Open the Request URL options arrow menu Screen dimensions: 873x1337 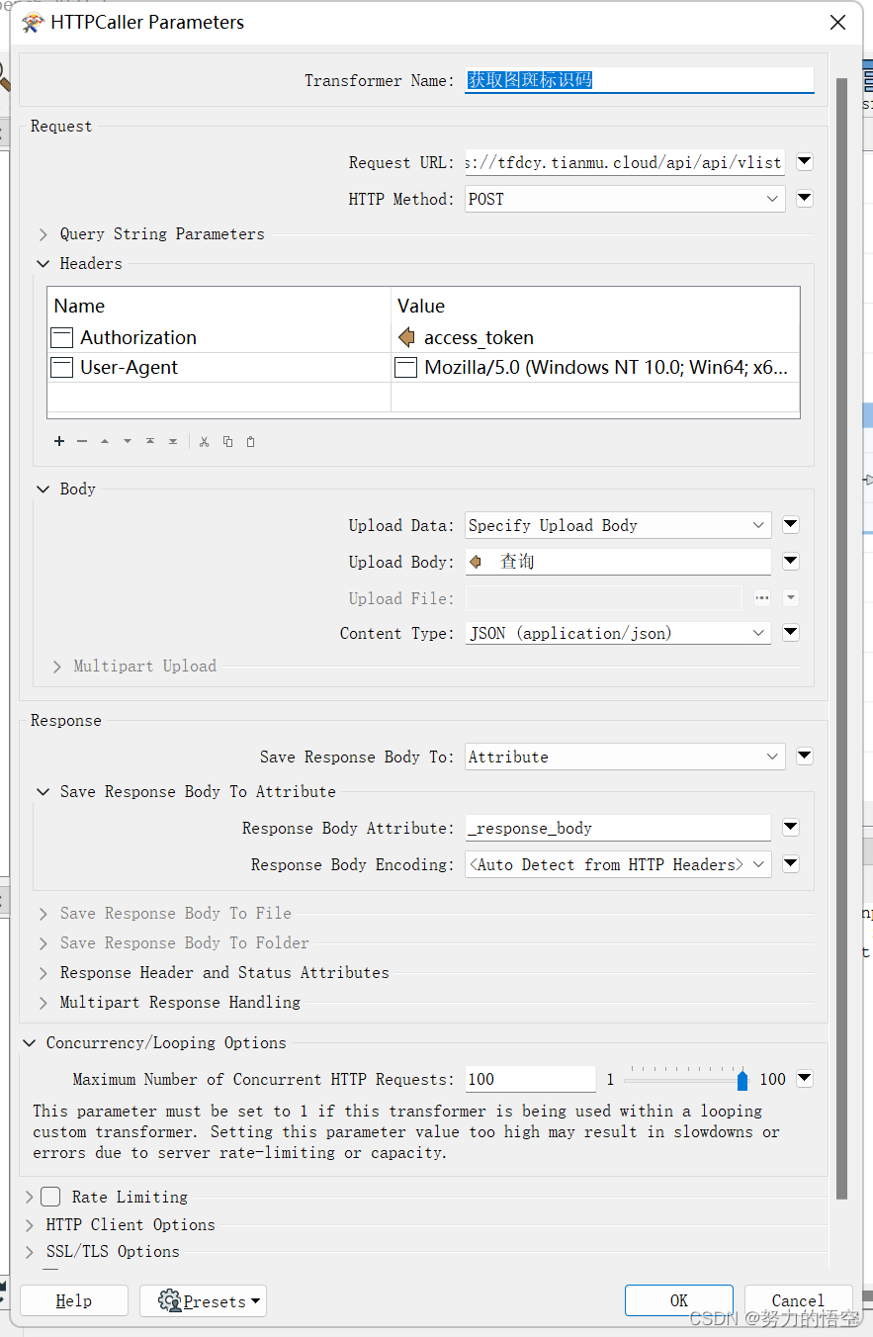(x=805, y=162)
